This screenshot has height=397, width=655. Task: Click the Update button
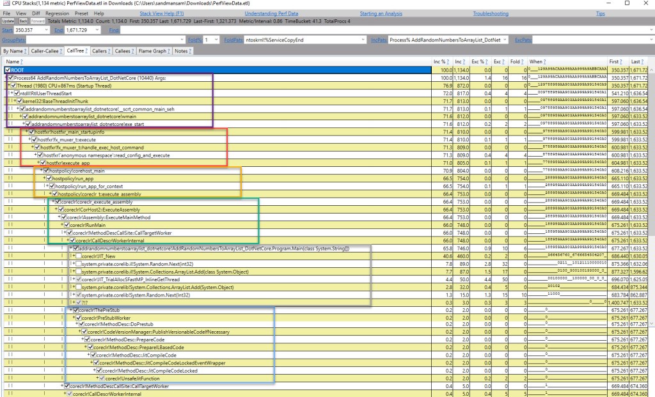point(8,21)
